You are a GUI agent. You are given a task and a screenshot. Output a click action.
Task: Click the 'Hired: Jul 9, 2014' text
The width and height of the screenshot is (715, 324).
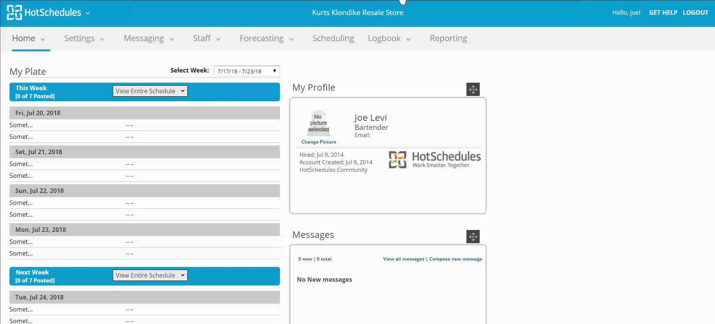(x=321, y=155)
